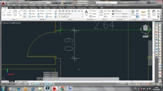Select the Hatch tool in Draw panel
Image resolution: width=163 pixels, height=91 pixels.
click(24, 16)
